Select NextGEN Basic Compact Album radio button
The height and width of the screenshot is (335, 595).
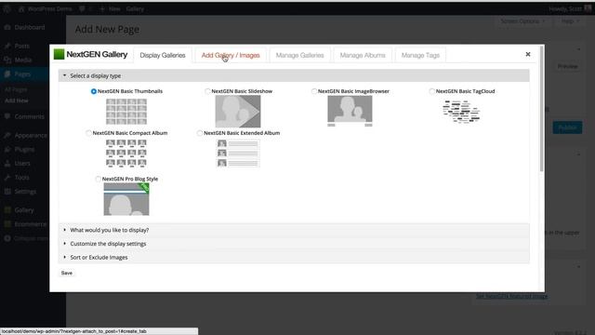point(88,133)
